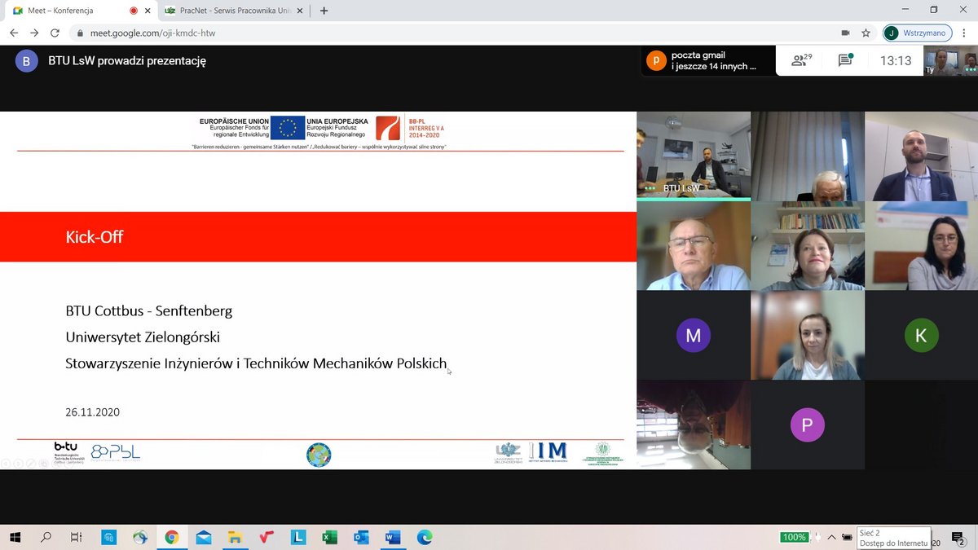Open the Chrome three-dot menu
This screenshot has height=550, width=978.
coord(964,33)
